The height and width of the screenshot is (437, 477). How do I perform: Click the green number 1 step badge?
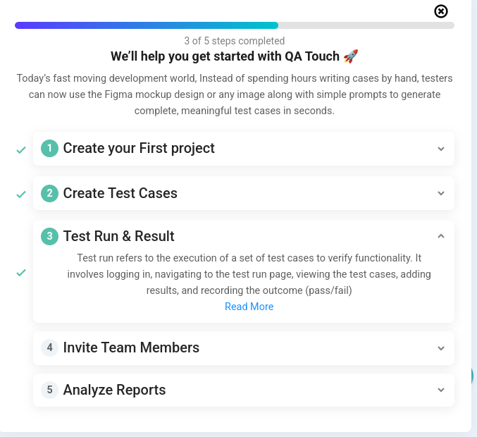pyautogui.click(x=49, y=149)
